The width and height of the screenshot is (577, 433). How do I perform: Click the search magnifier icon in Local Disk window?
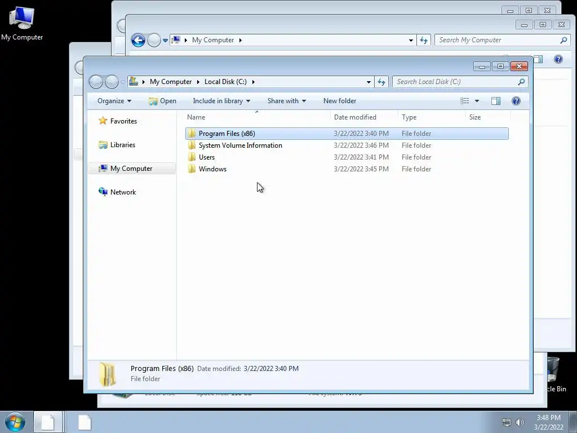pyautogui.click(x=521, y=82)
